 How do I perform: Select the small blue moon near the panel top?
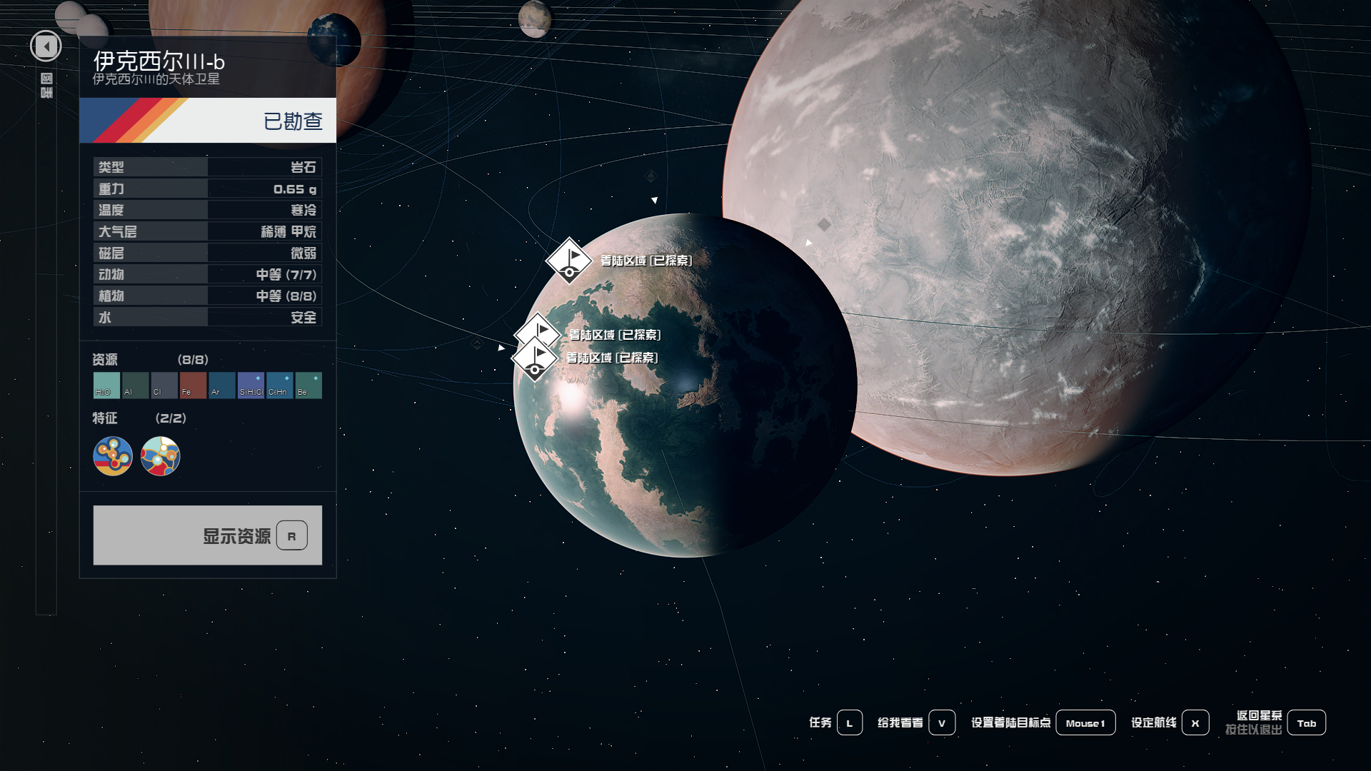334,39
